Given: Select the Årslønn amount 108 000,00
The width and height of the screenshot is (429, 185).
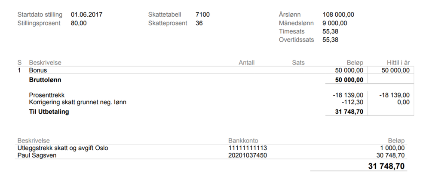Looking at the screenshot, I should point(338,15).
